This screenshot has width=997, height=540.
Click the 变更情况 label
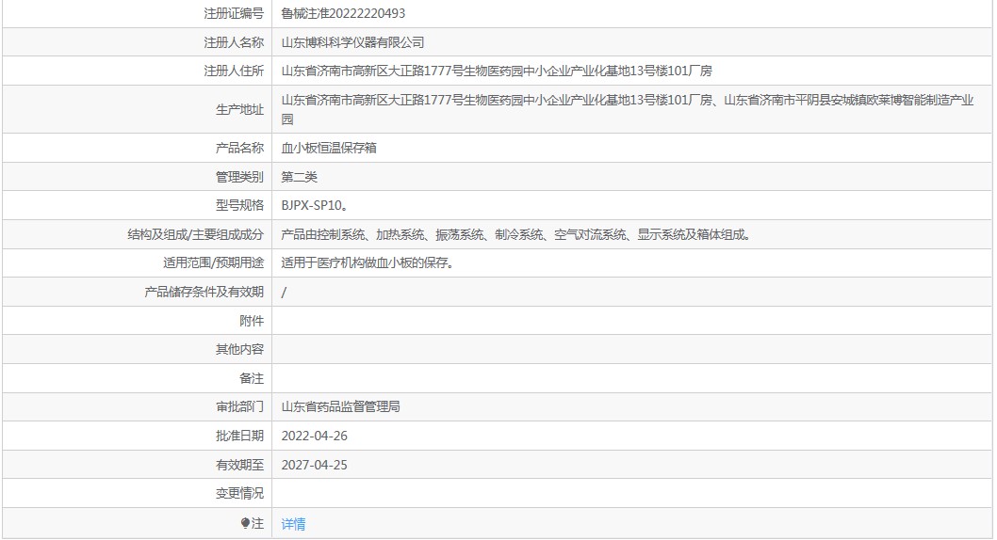pos(239,493)
